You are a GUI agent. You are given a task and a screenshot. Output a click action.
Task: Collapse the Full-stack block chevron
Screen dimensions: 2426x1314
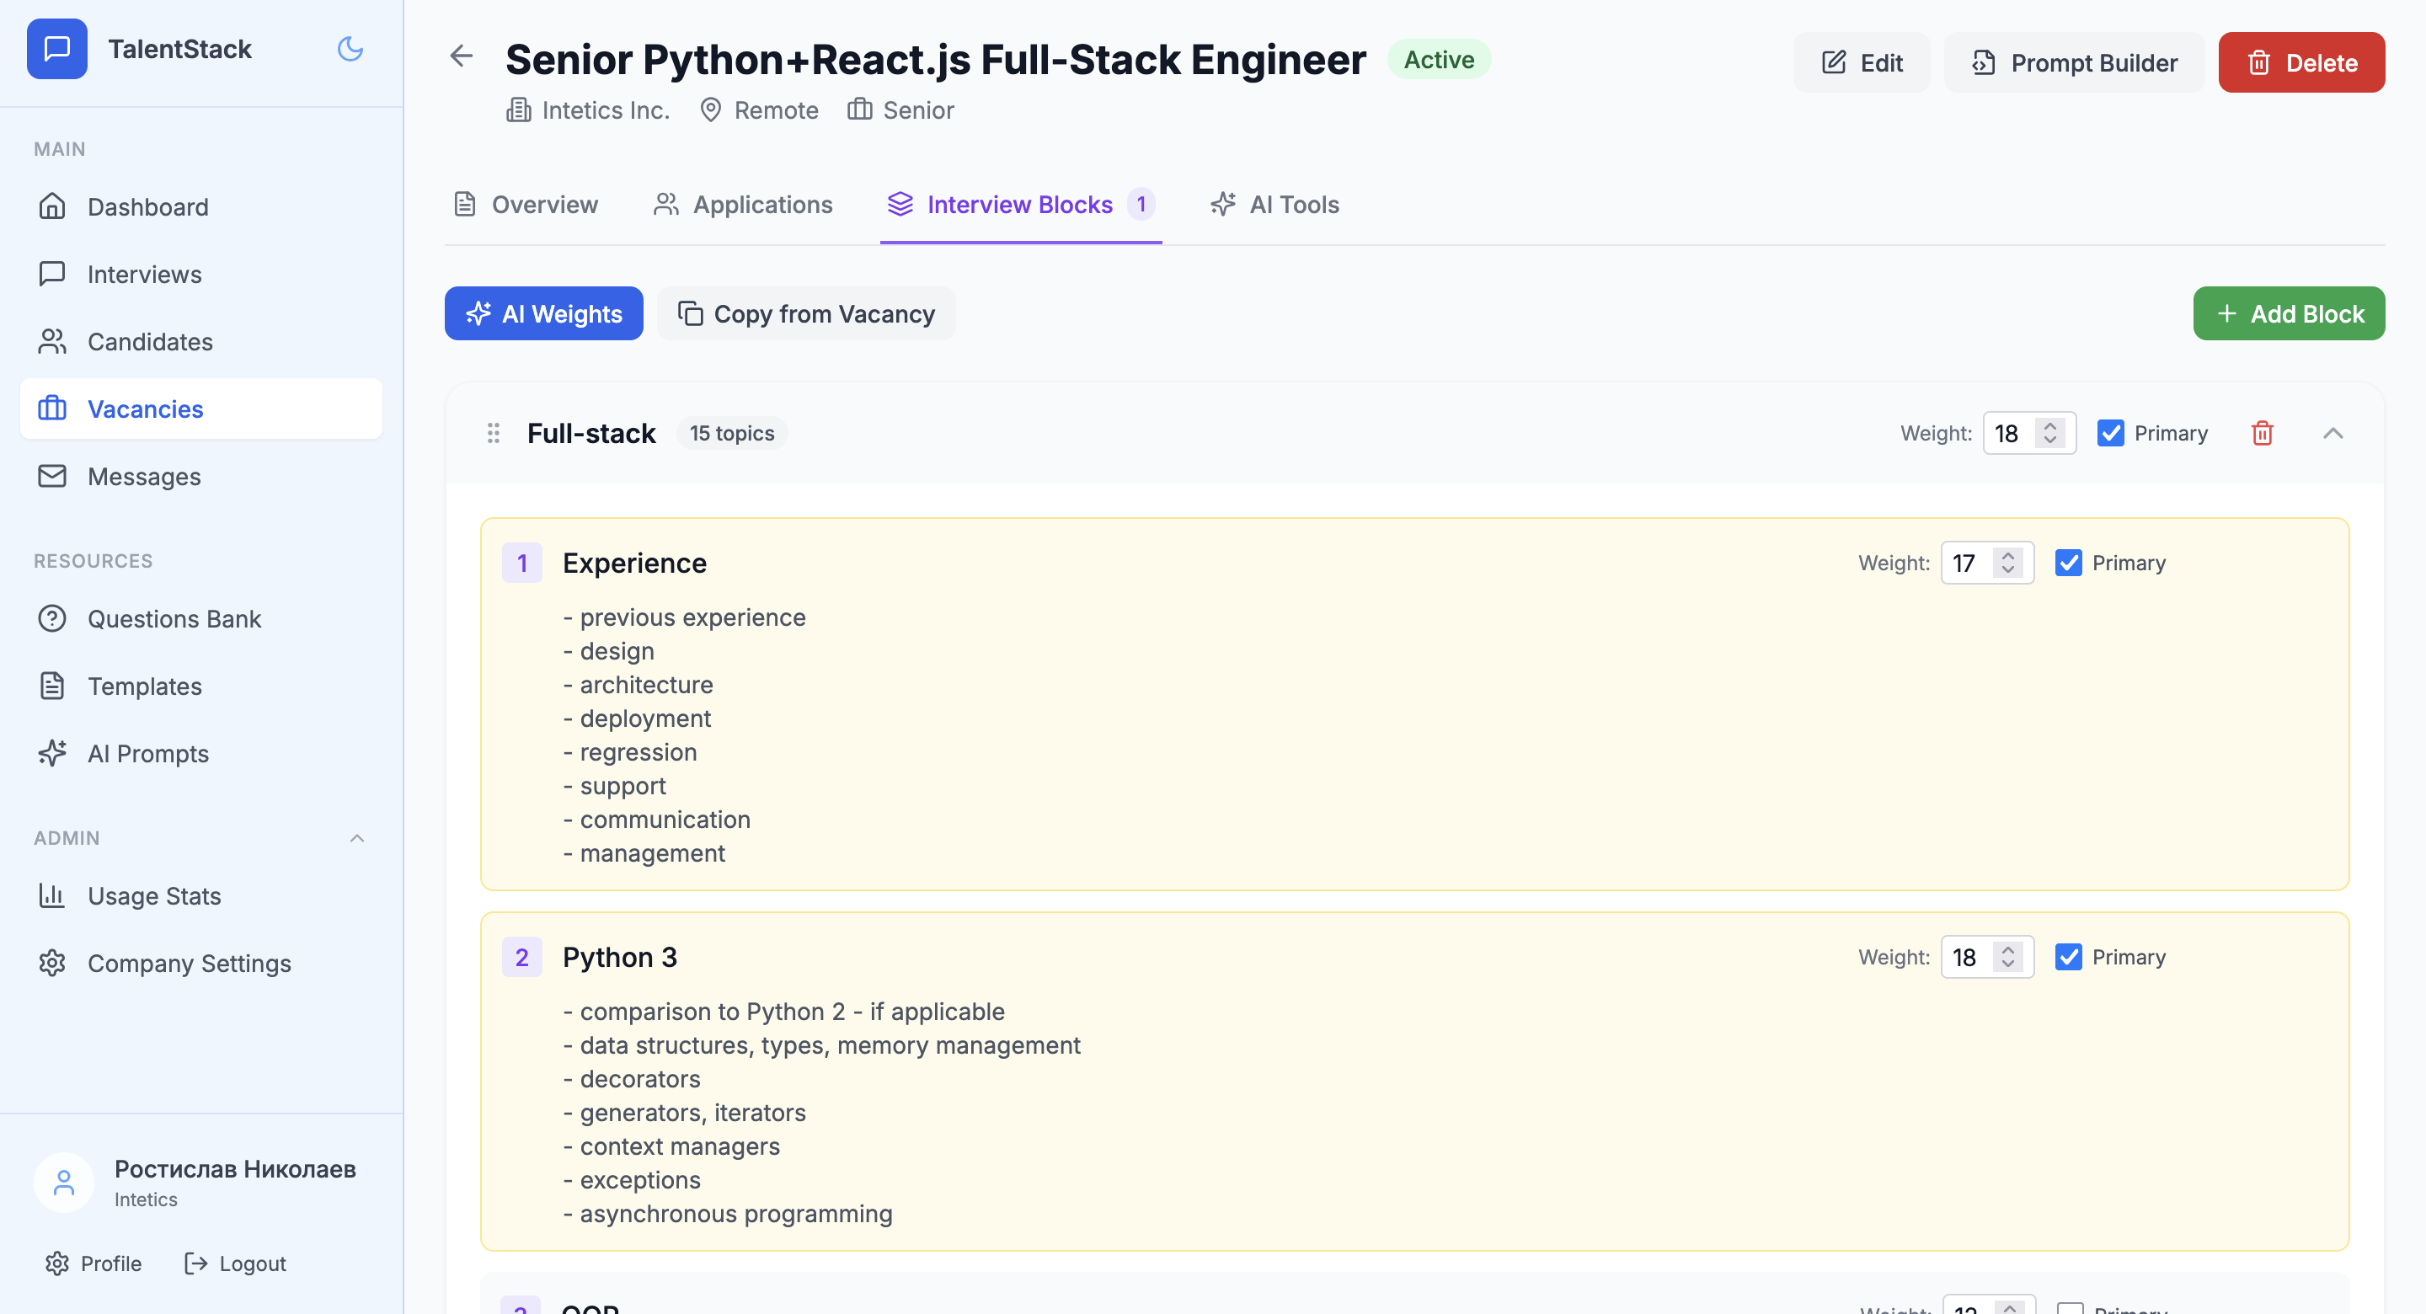click(x=2332, y=433)
